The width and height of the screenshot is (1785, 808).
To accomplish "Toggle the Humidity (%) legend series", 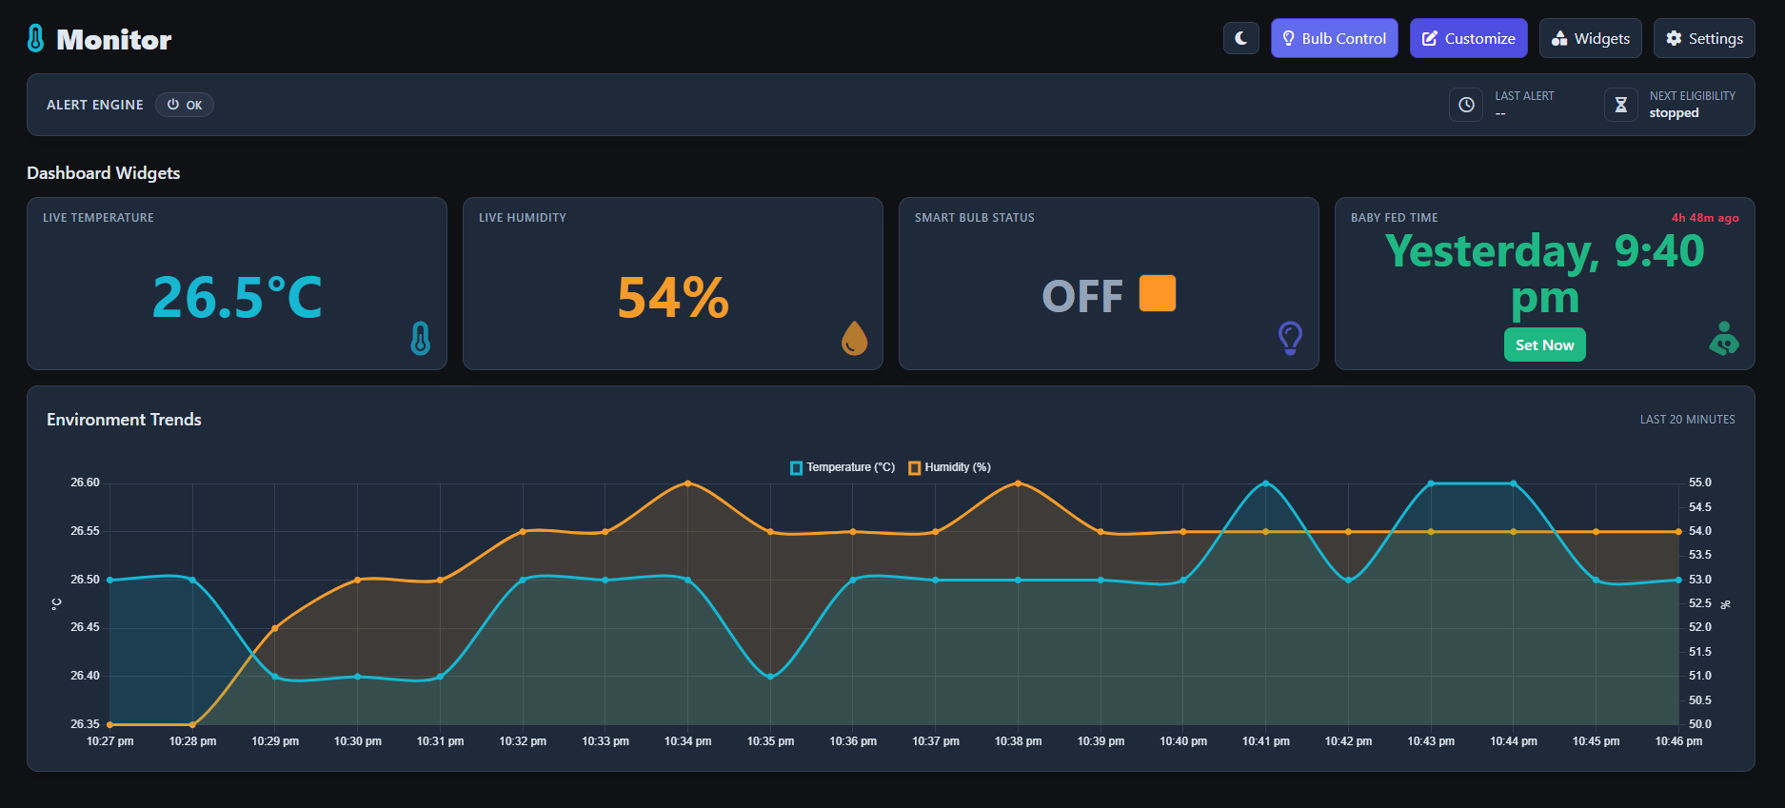I will point(949,467).
